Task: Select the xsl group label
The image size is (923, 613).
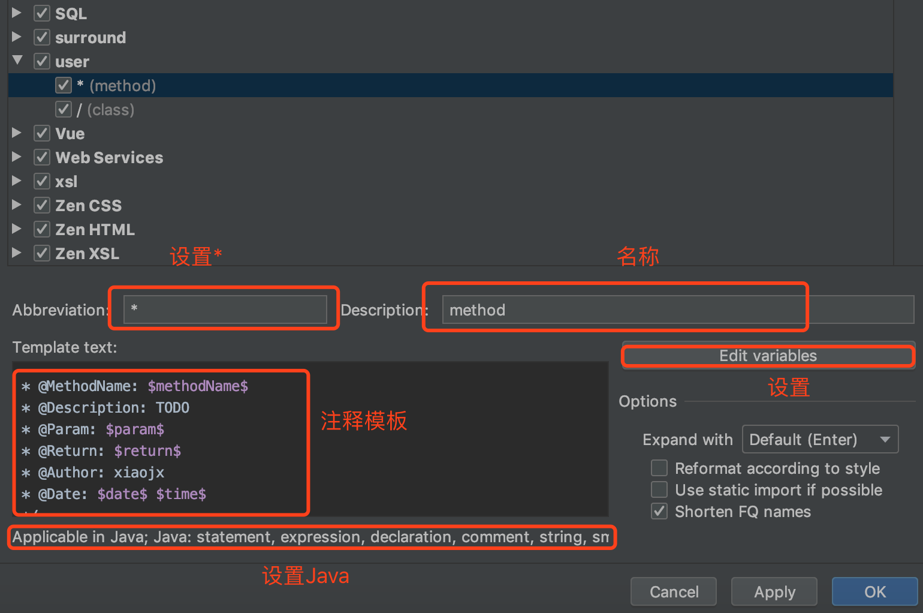Action: 67,181
